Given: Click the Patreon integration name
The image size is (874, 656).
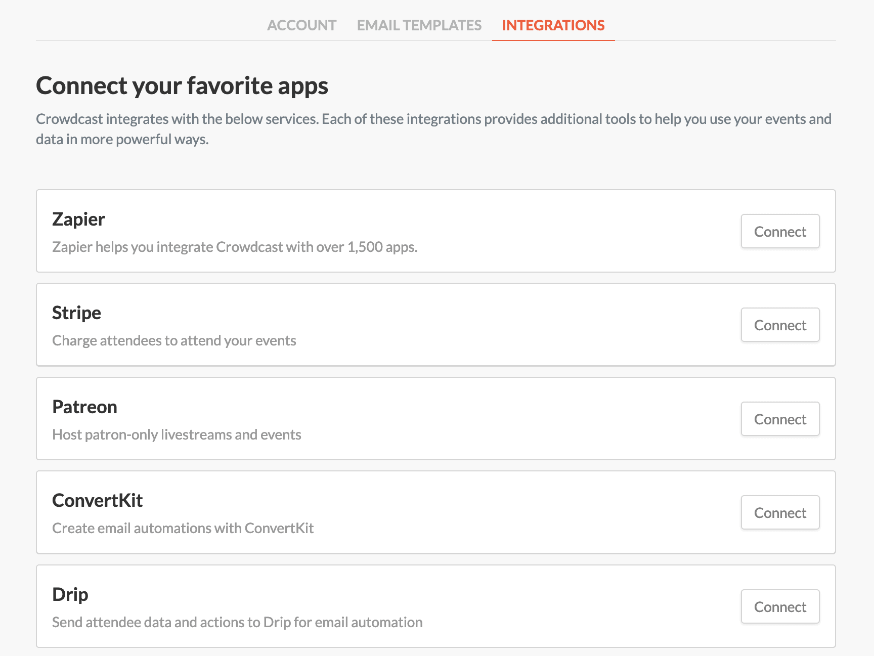Looking at the screenshot, I should point(84,407).
